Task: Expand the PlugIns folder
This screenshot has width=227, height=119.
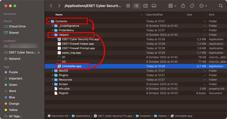Action: coord(52,75)
